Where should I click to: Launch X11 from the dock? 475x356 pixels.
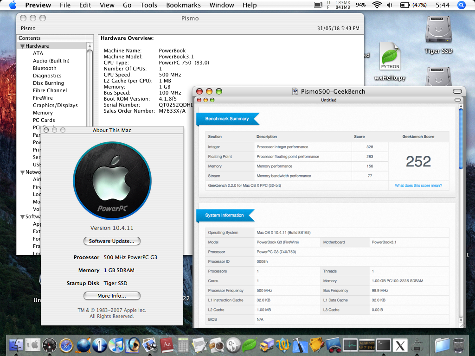tap(400, 345)
